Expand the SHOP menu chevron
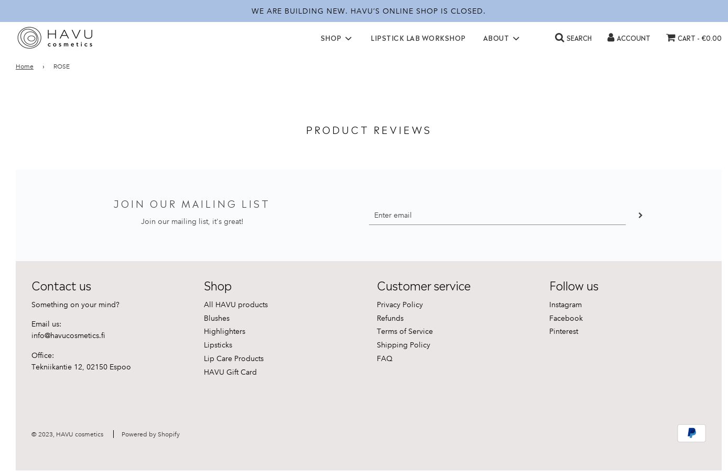728x472 pixels. [x=349, y=38]
